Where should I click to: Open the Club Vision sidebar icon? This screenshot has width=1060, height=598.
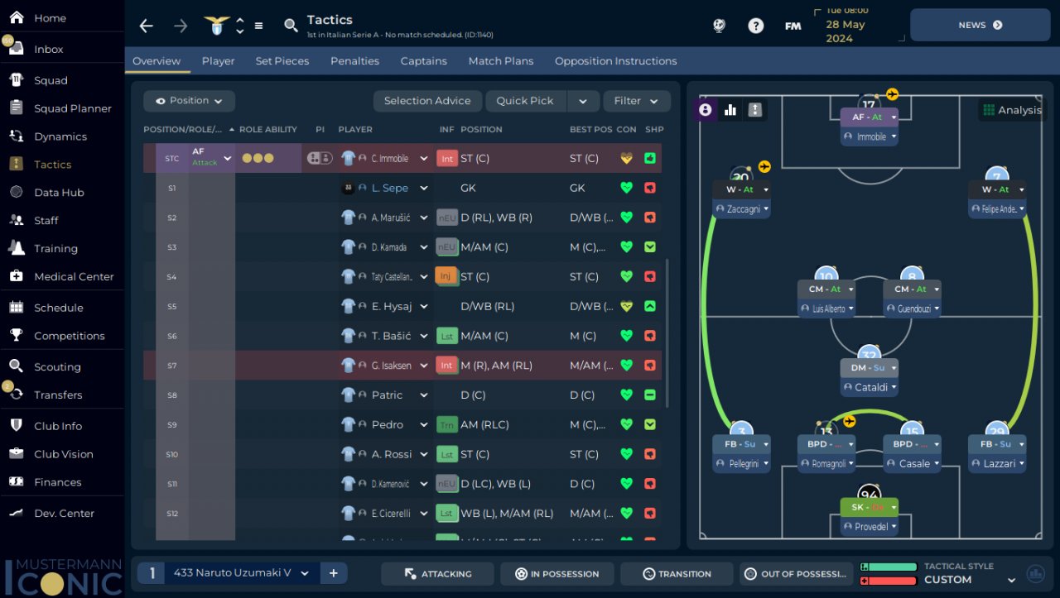pos(17,454)
